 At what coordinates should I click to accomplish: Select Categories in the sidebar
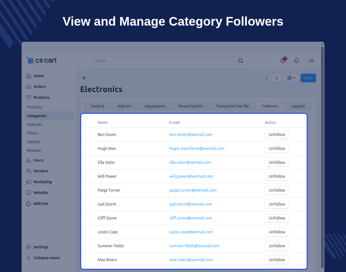click(49, 116)
